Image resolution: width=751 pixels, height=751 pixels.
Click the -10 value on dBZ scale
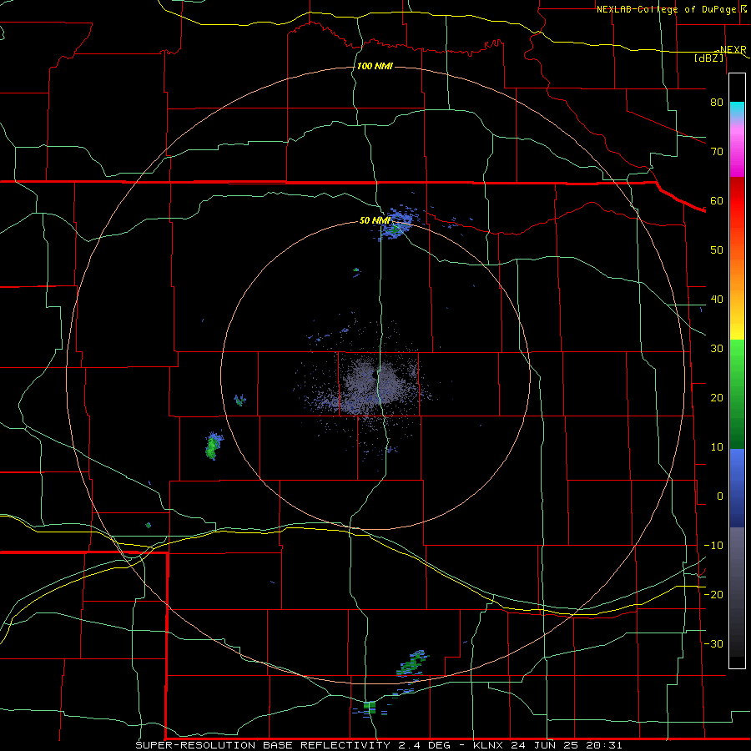713,546
